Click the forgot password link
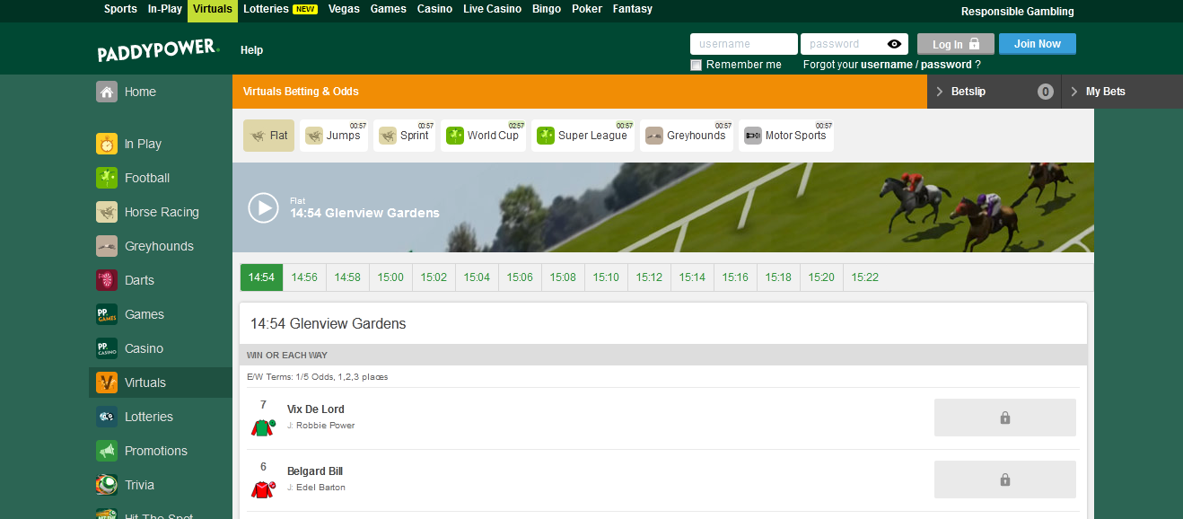The image size is (1183, 519). click(946, 65)
